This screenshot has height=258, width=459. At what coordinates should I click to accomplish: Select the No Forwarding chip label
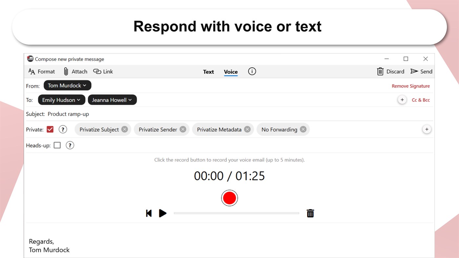[x=279, y=129]
